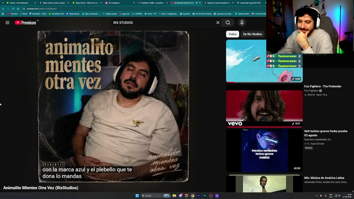This screenshot has width=354, height=199.
Task: Switch to Instagram browser tab
Action: pos(120,3)
